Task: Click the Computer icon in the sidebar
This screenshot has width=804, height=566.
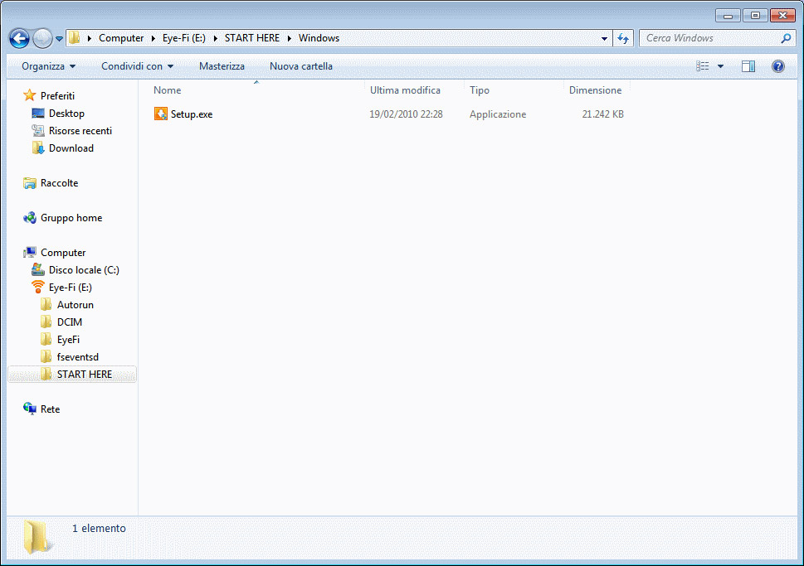Action: click(x=30, y=252)
